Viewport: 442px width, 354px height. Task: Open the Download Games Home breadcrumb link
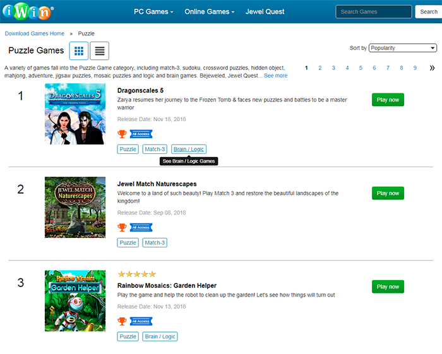(x=35, y=33)
